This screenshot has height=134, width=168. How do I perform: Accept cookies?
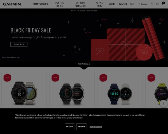[x=70, y=127]
